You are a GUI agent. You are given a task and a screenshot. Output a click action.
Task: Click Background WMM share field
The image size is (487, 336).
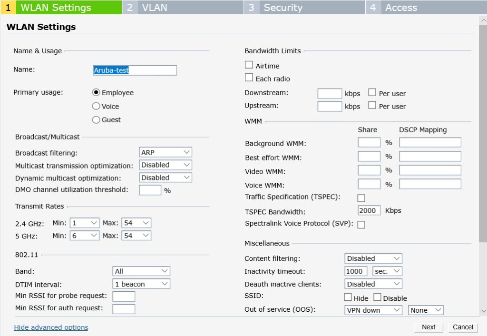click(369, 142)
